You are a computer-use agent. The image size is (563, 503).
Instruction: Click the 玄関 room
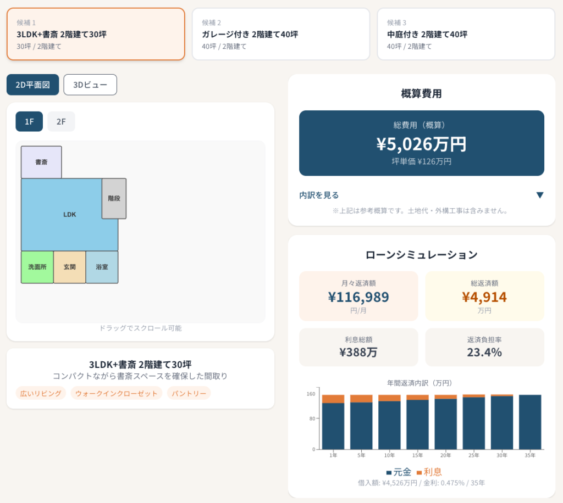coord(69,267)
